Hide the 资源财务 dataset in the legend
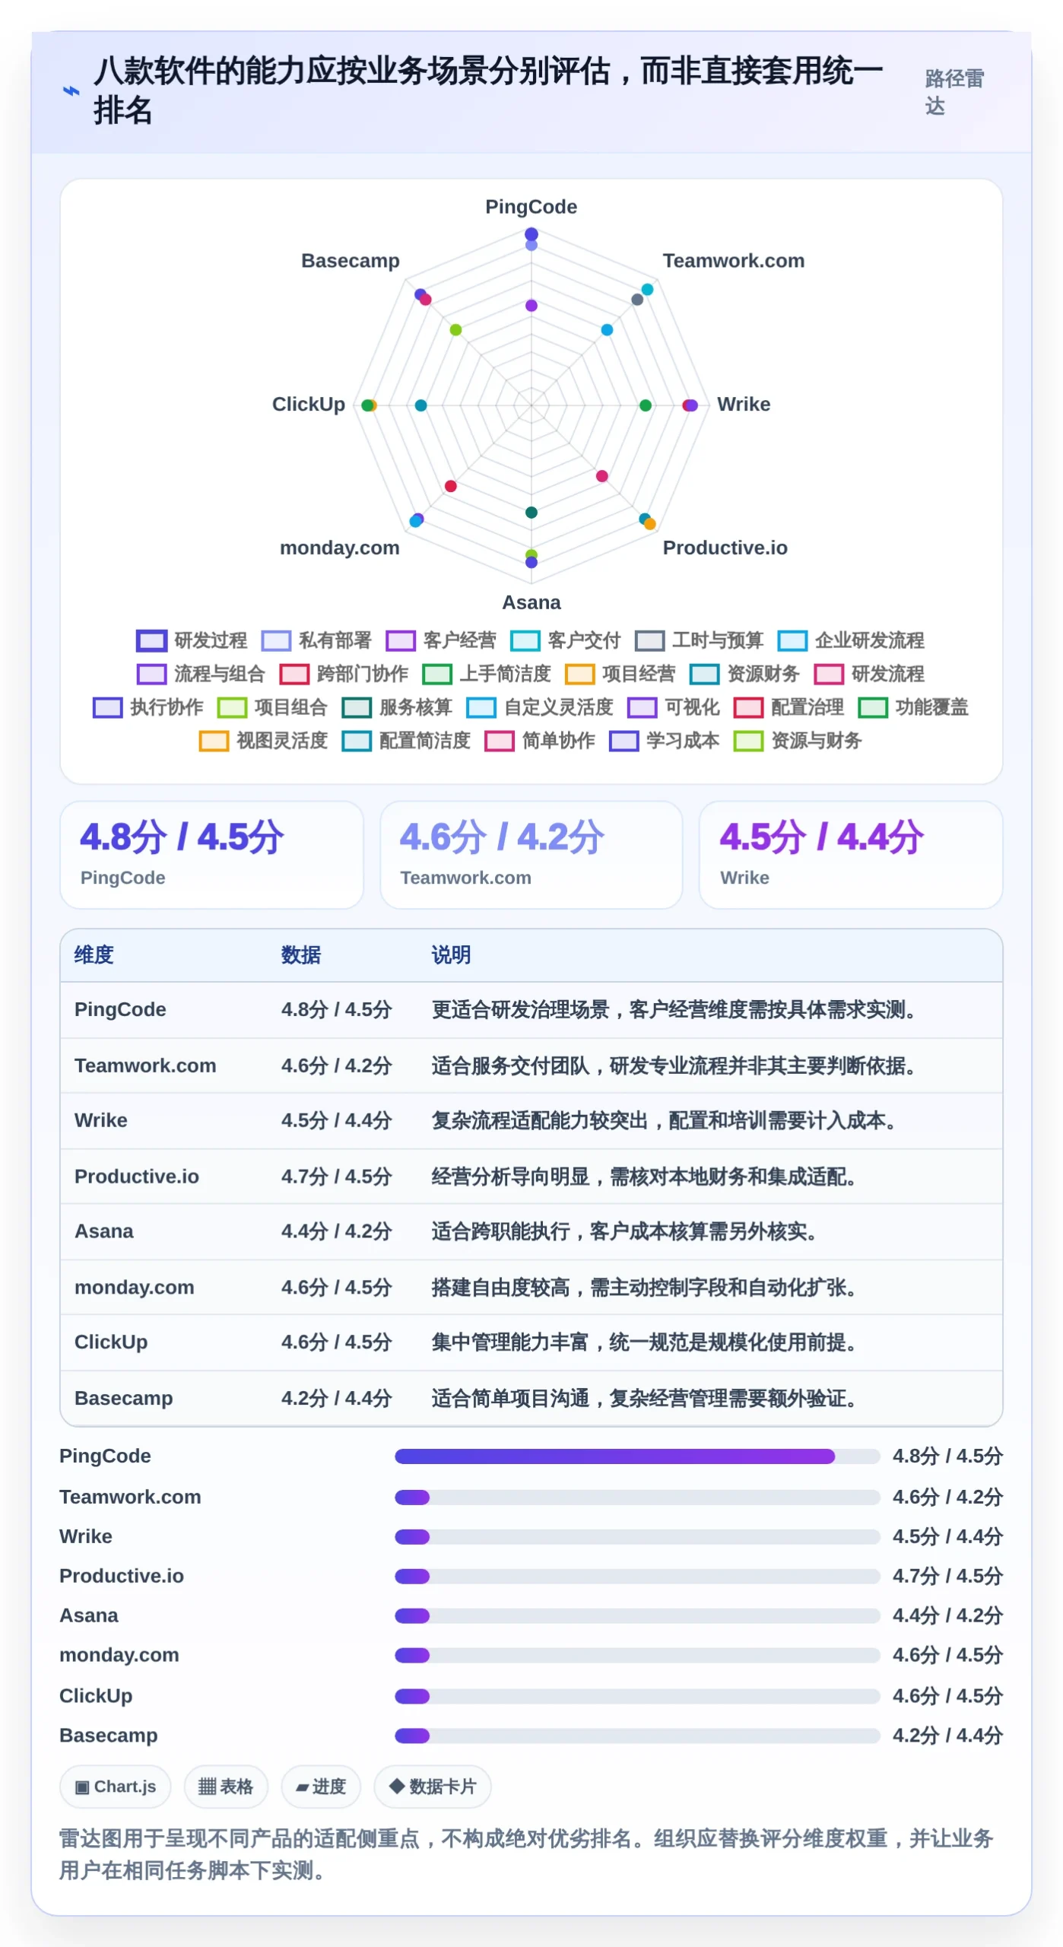 click(745, 674)
